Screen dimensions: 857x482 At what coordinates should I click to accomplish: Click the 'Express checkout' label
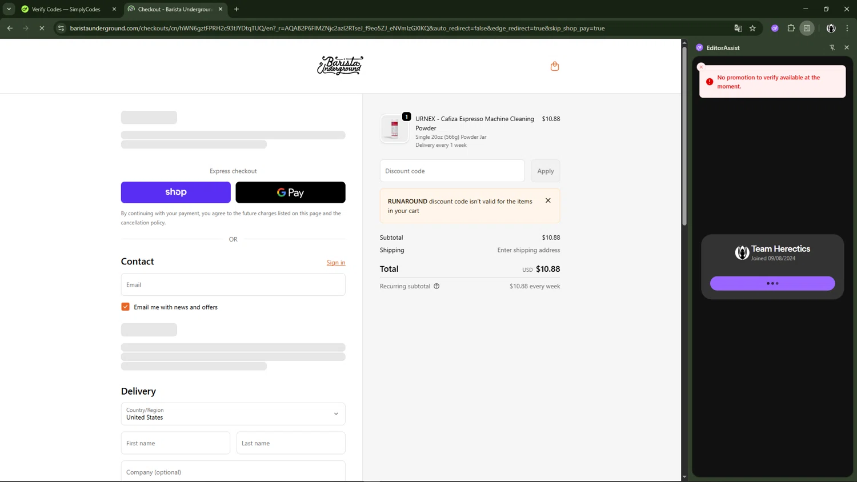click(233, 171)
